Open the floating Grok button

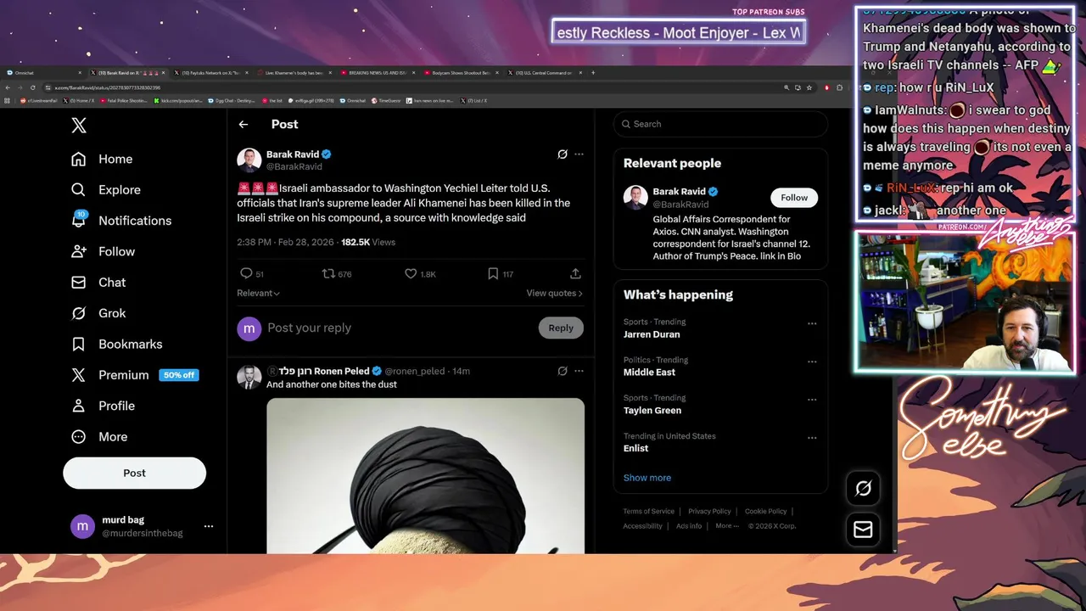[x=863, y=488]
